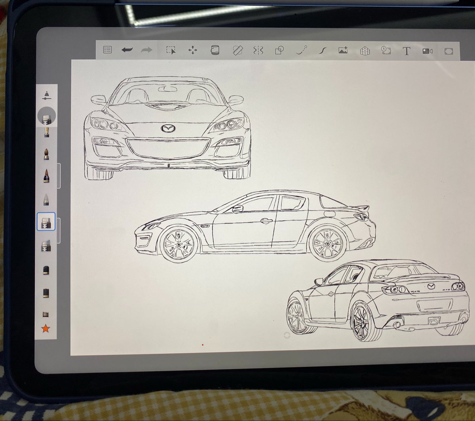This screenshot has width=475, height=421.
Task: Tap the upper bracket handle beside brush palette
Action: pyautogui.click(x=59, y=175)
